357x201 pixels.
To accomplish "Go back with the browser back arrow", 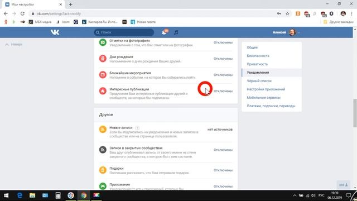I will [x=6, y=13].
